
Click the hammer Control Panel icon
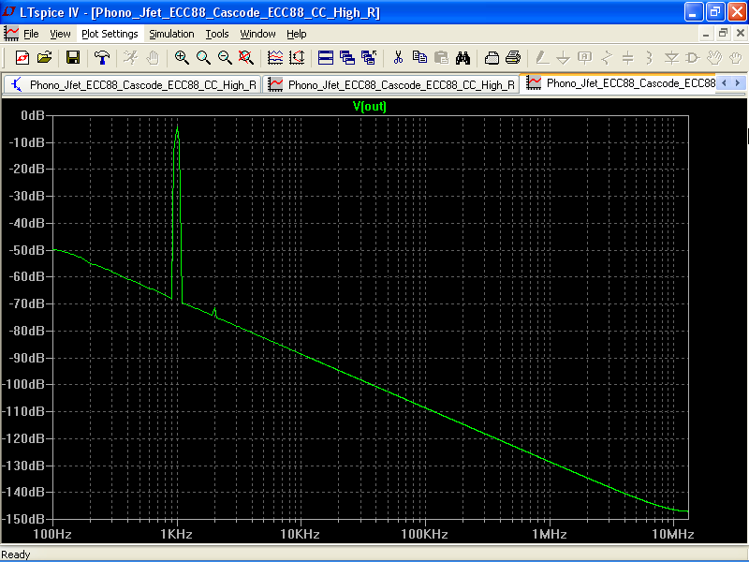102,58
